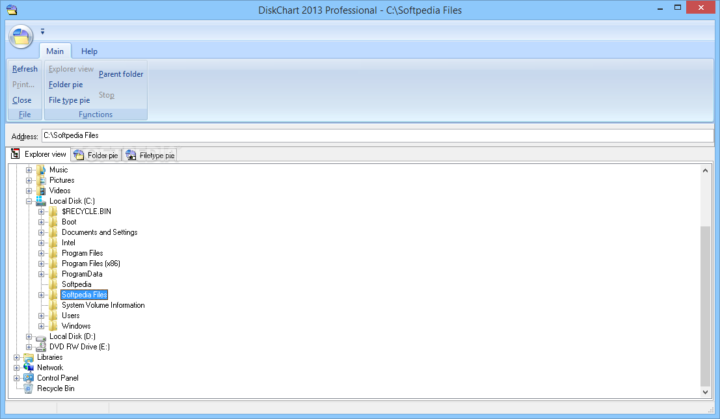Switch to the Main ribbon tab
Image resolution: width=720 pixels, height=419 pixels.
pyautogui.click(x=55, y=51)
